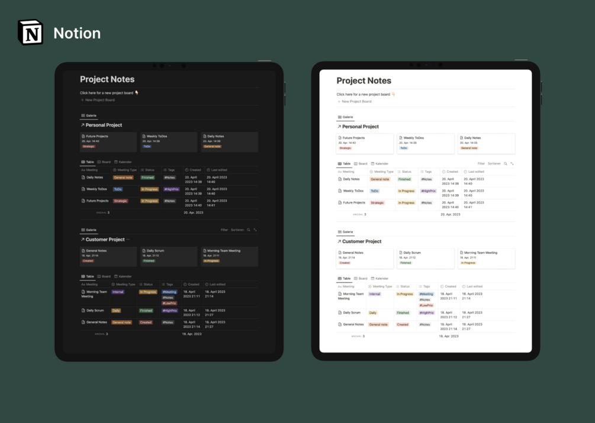Switch to Board view in Personal Project section, dark tablet
The width and height of the screenshot is (595, 423).
pyautogui.click(x=104, y=162)
